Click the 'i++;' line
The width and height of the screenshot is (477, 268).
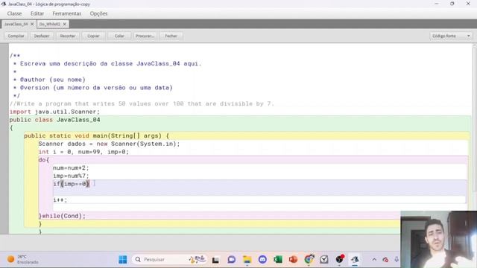[60, 200]
